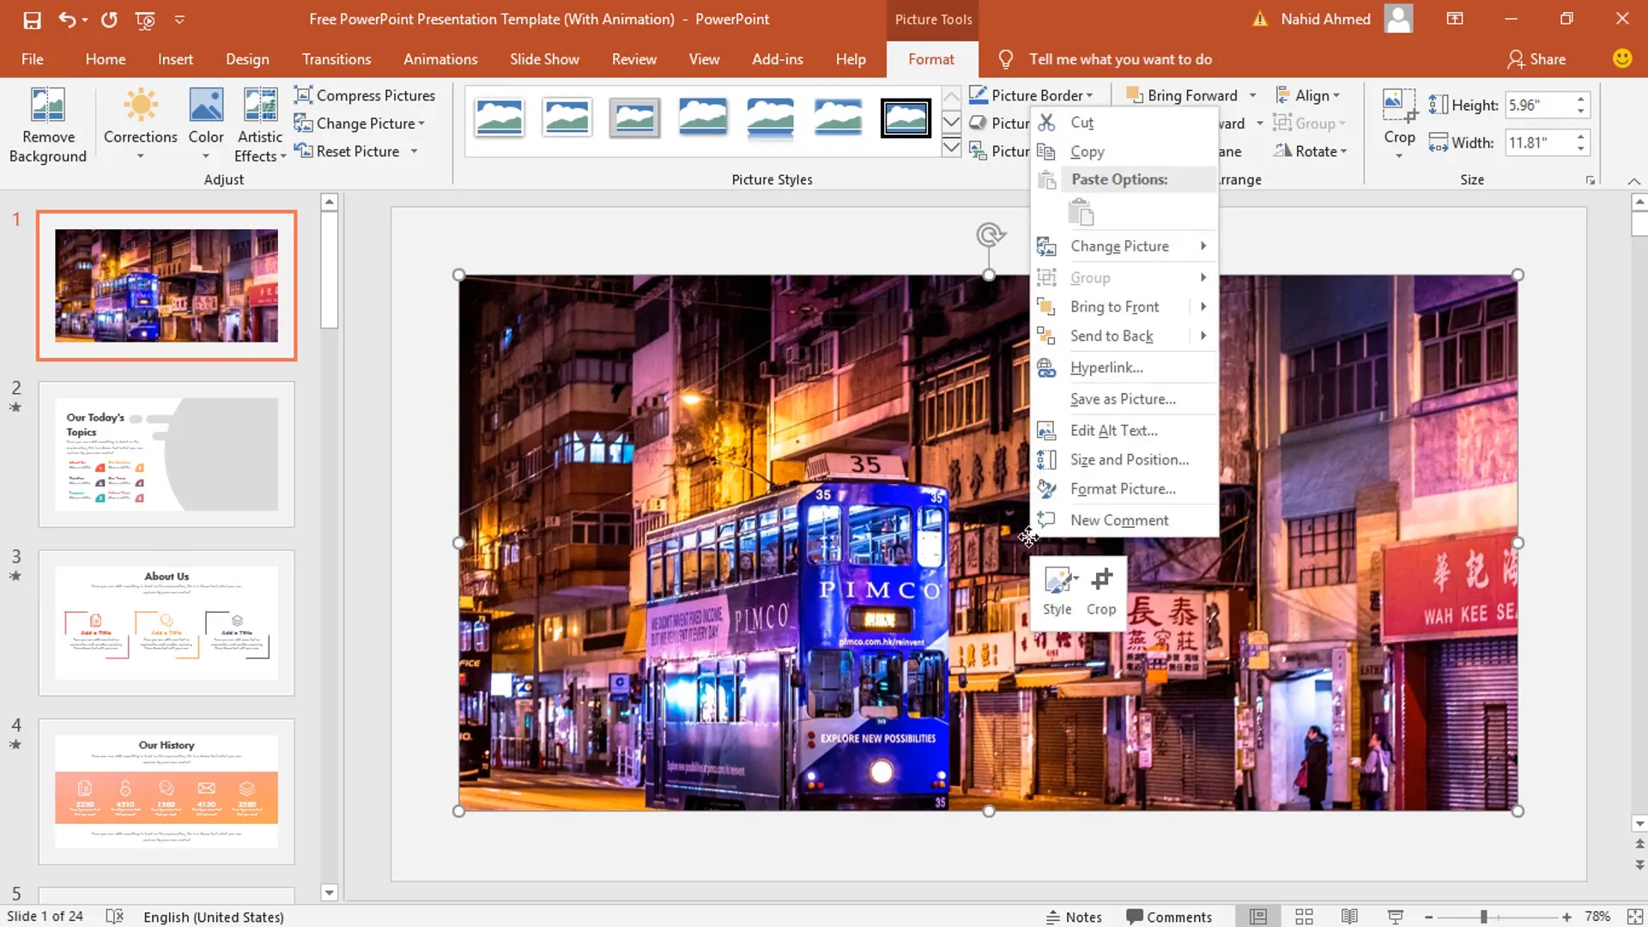Open the Rotate dropdown
This screenshot has height=927, width=1648.
(x=1311, y=151)
